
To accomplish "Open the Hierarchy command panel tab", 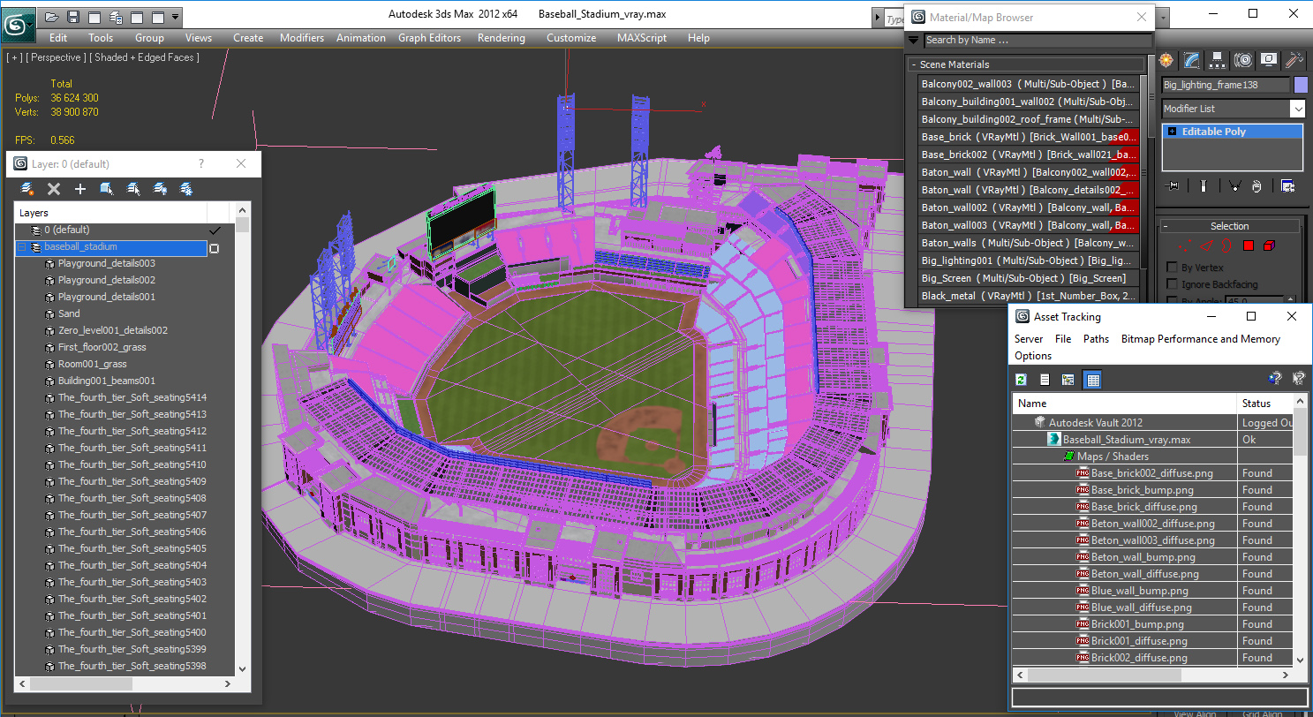I will (x=1218, y=60).
